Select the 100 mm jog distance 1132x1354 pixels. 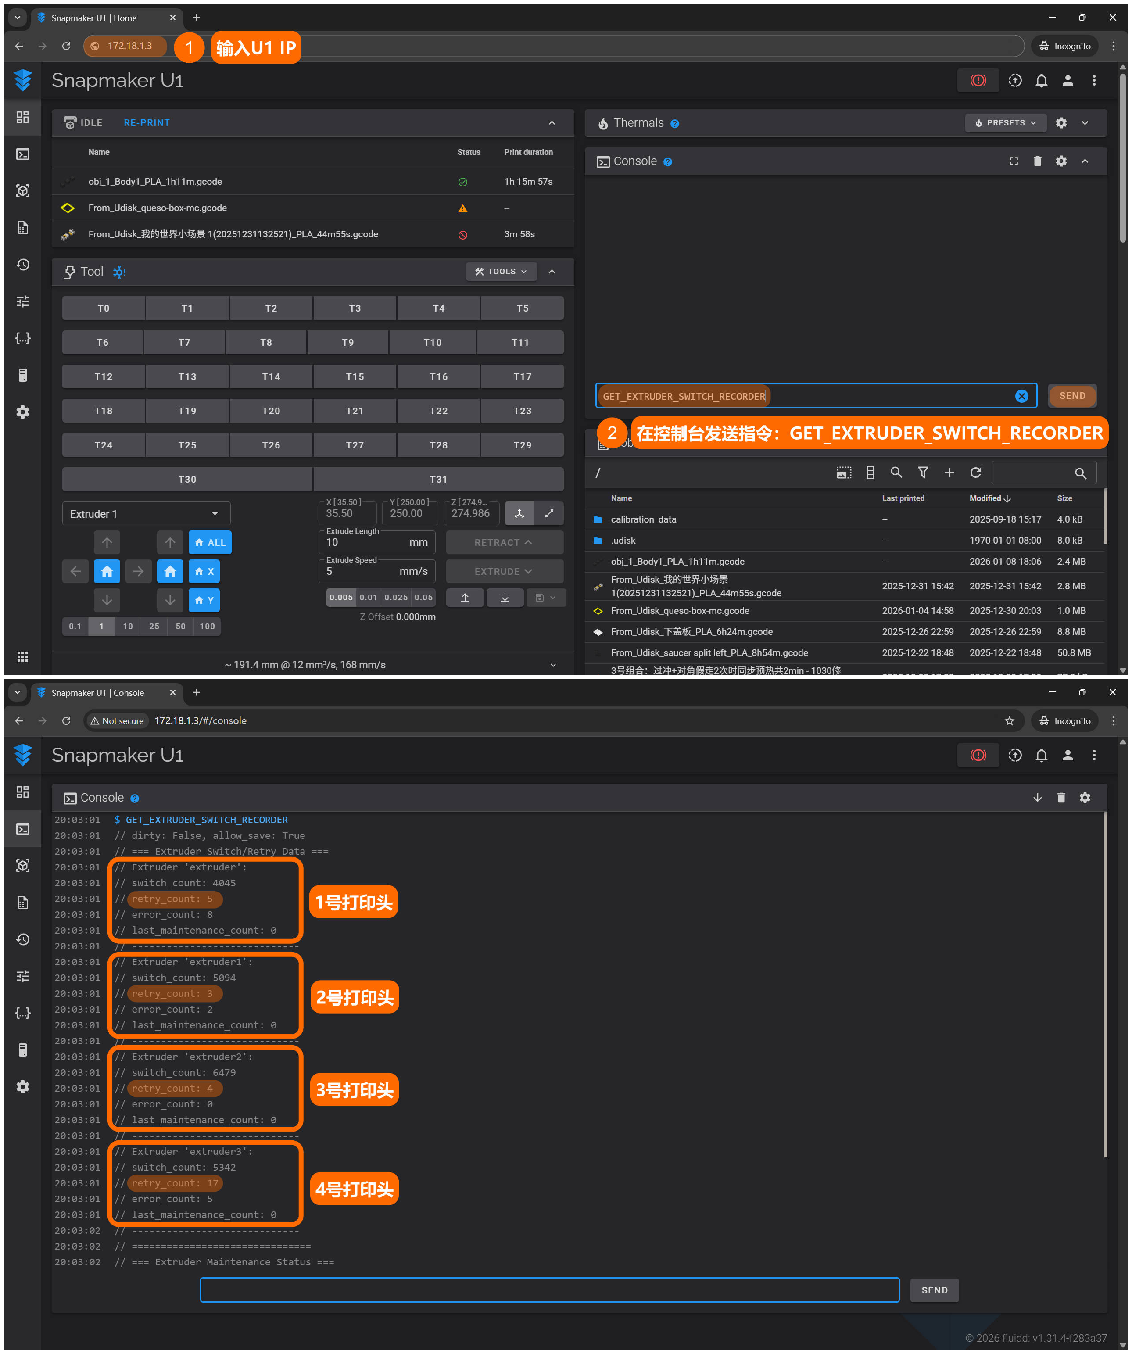click(207, 626)
